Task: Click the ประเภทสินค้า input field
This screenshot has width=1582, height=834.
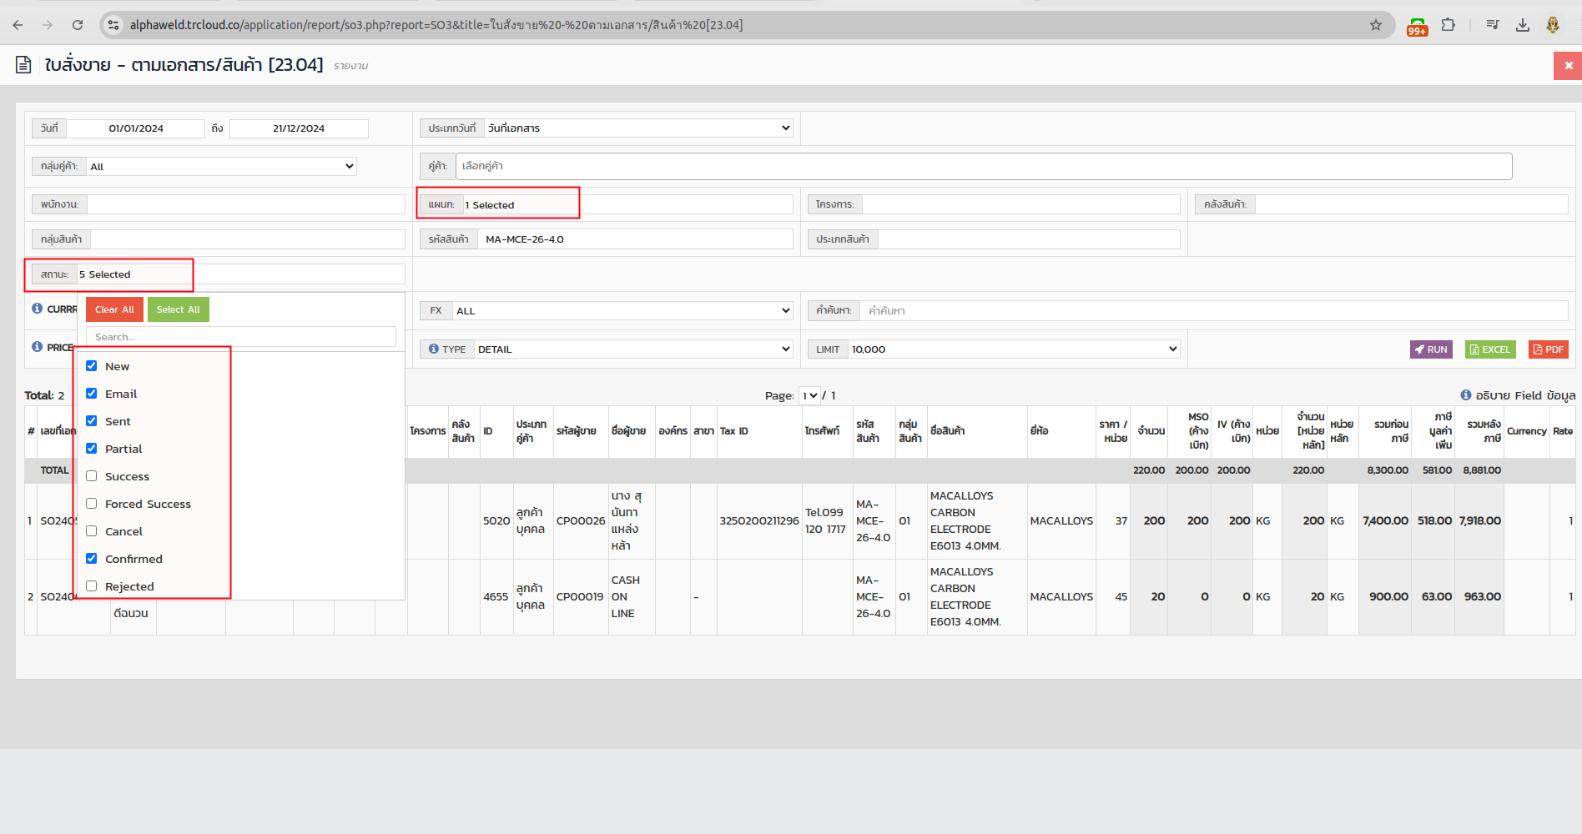Action: point(1029,239)
